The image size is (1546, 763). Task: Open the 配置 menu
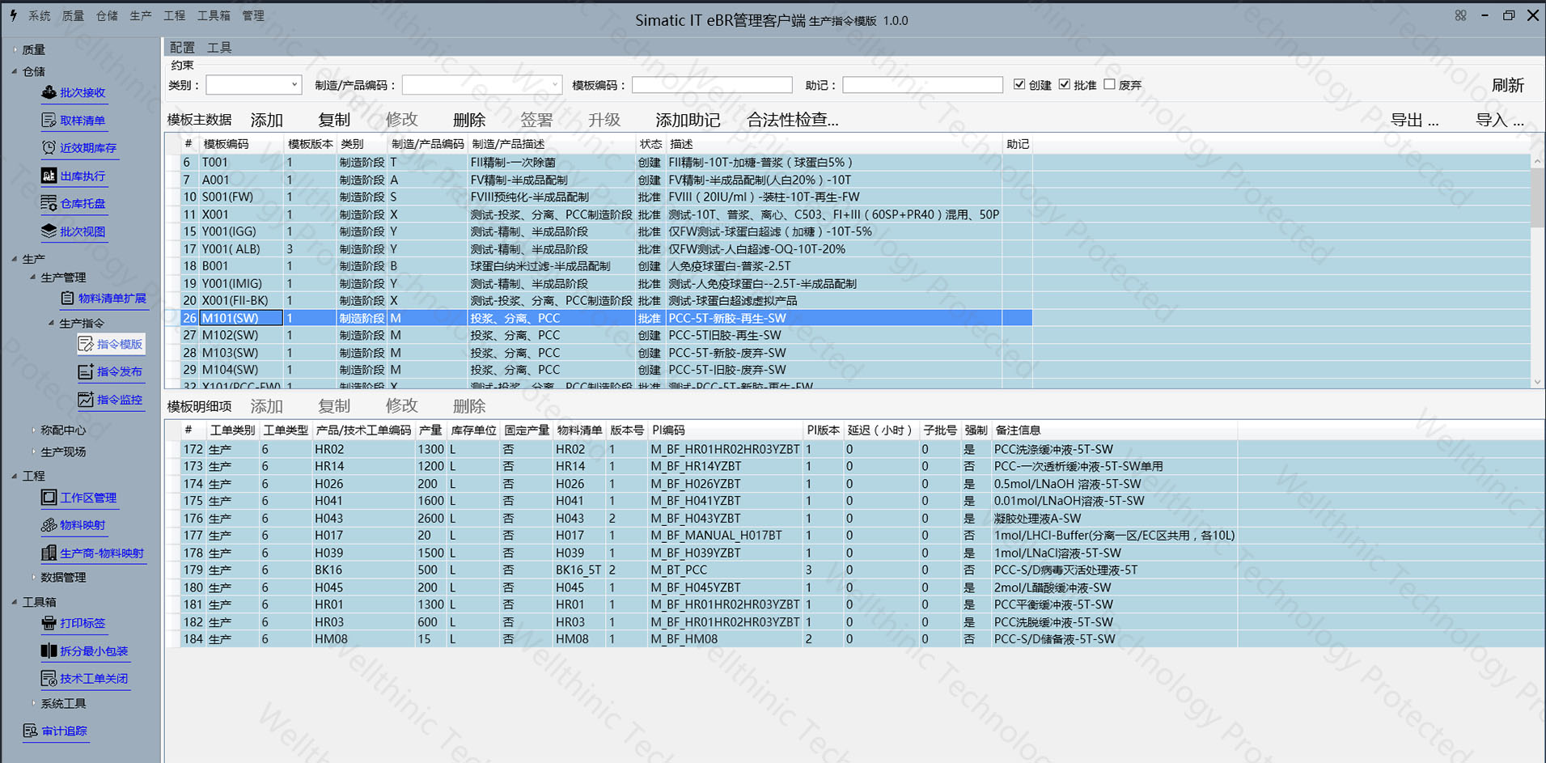tap(182, 48)
